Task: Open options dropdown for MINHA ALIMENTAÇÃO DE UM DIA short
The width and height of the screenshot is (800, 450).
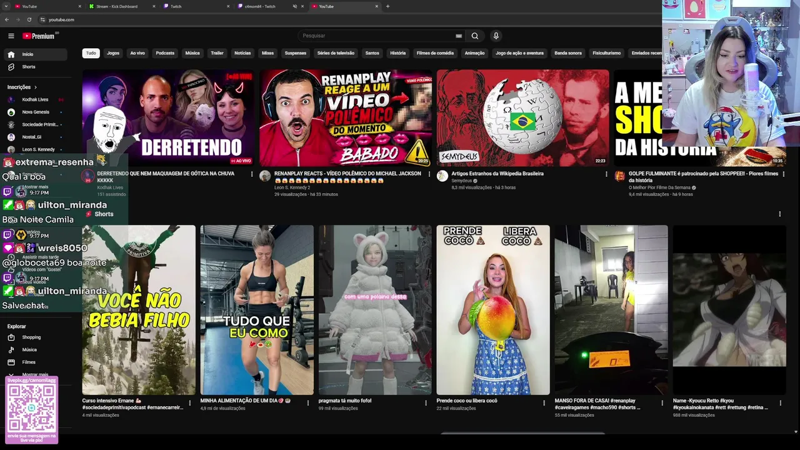Action: pyautogui.click(x=307, y=403)
